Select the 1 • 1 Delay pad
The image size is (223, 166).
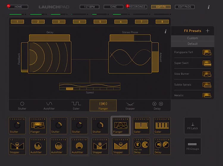[x=162, y=146]
